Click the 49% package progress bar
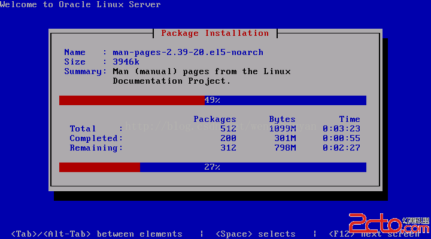The image size is (431, 239). pos(213,100)
